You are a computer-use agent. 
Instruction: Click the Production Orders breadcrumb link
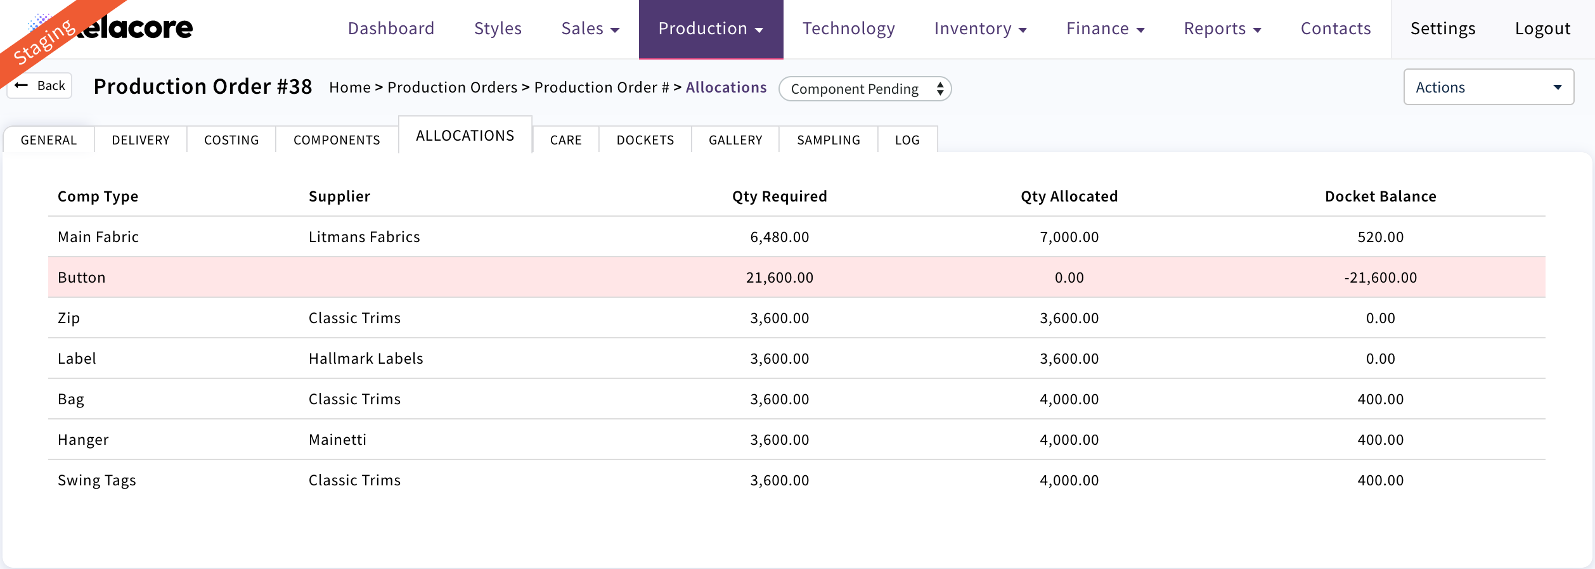point(452,87)
